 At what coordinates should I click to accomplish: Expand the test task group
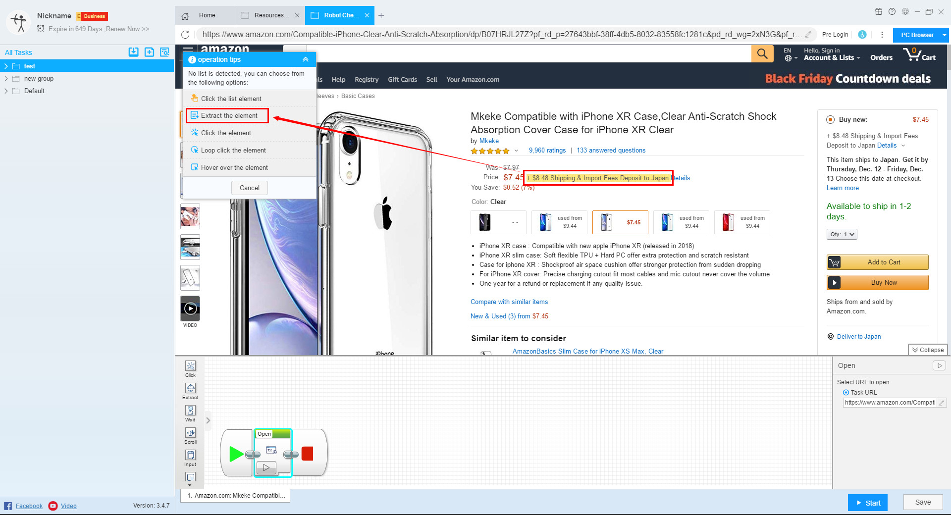click(x=6, y=66)
